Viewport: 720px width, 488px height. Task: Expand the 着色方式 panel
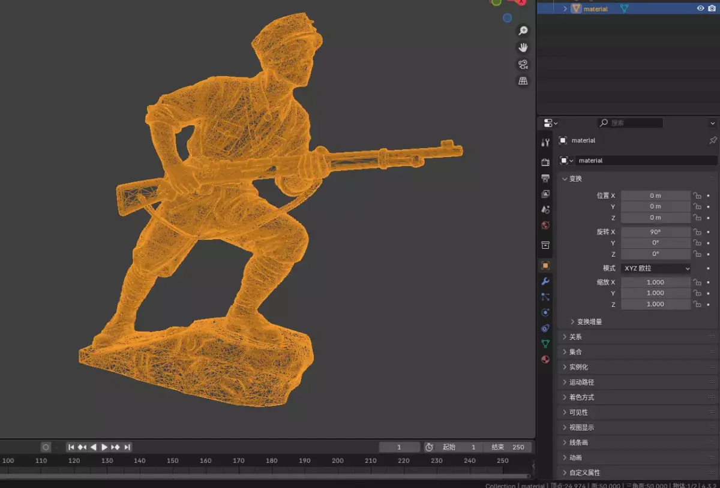638,397
